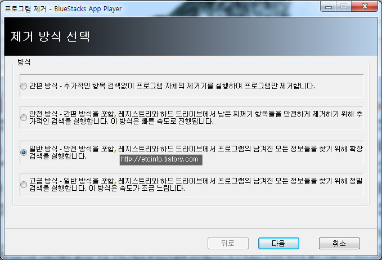Image resolution: width=382 pixels, height=260 pixels.
Task: Click the 다음 button
Action: click(278, 243)
